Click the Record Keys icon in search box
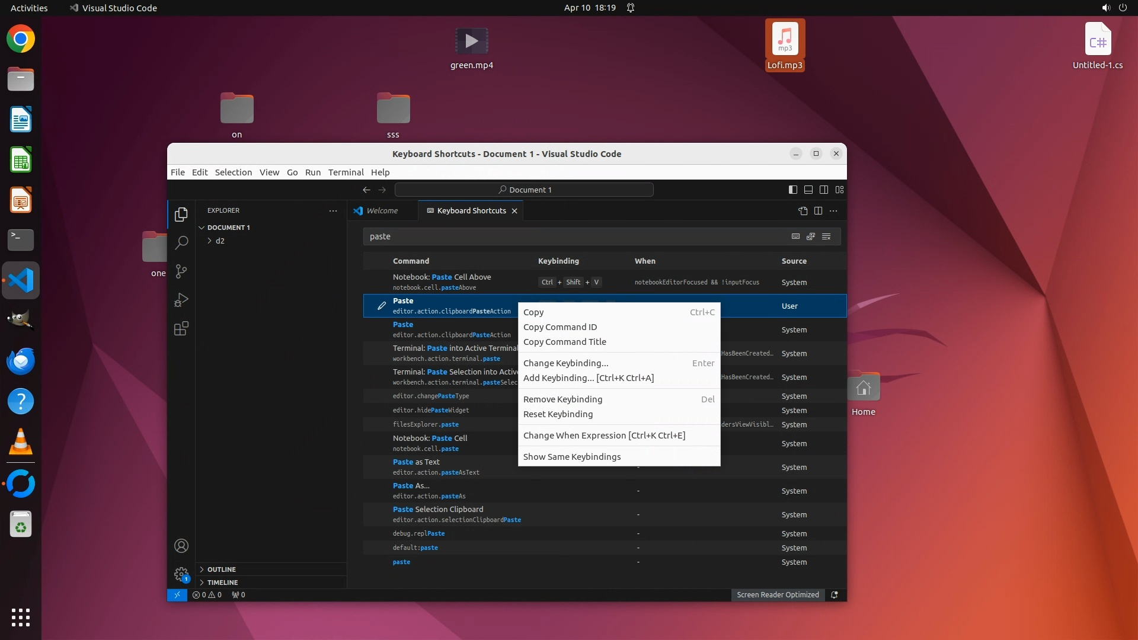Screen dimensions: 1138x640 coord(795,236)
